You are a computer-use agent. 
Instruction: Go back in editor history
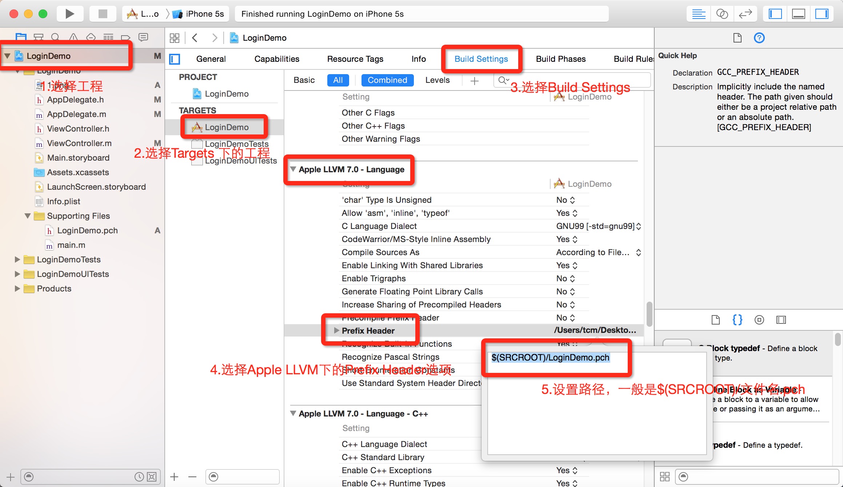click(195, 38)
